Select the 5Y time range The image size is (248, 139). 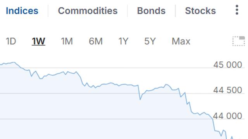tap(150, 41)
